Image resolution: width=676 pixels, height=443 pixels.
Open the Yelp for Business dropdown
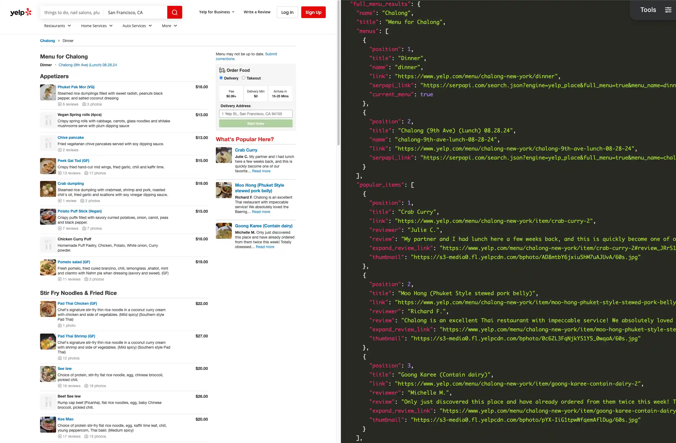click(x=217, y=12)
